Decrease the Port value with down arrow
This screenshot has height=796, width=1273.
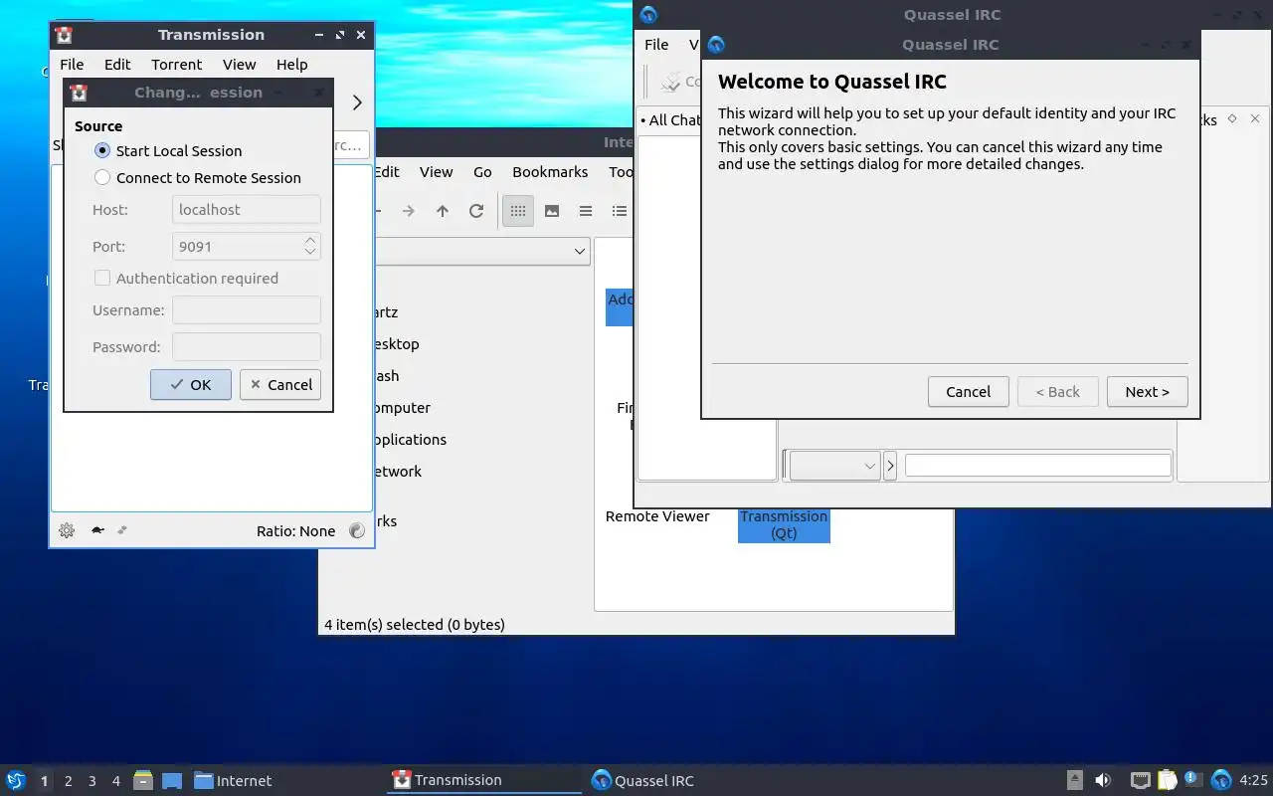pyautogui.click(x=310, y=252)
